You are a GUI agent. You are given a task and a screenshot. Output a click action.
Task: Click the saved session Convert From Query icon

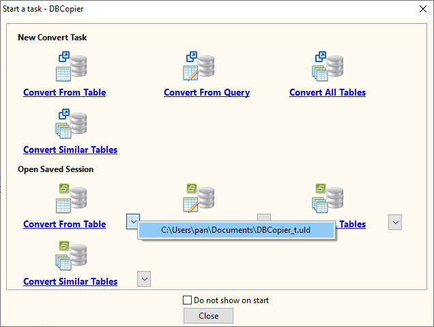tap(199, 198)
